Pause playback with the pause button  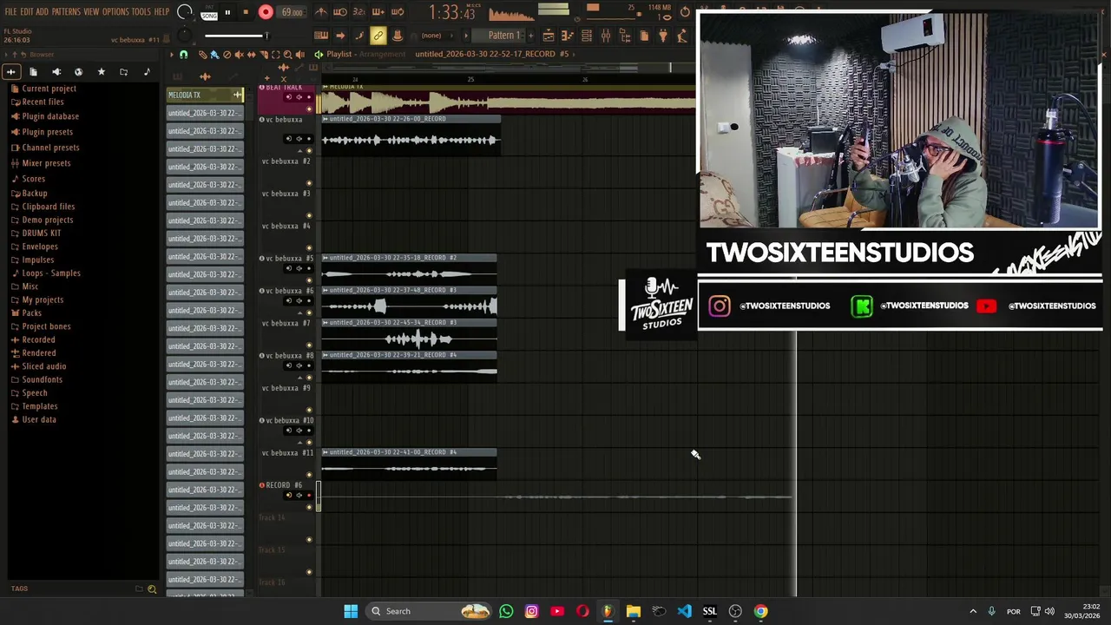coord(227,13)
